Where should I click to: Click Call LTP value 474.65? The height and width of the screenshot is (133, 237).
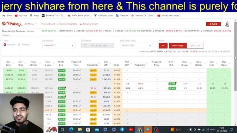(106, 110)
